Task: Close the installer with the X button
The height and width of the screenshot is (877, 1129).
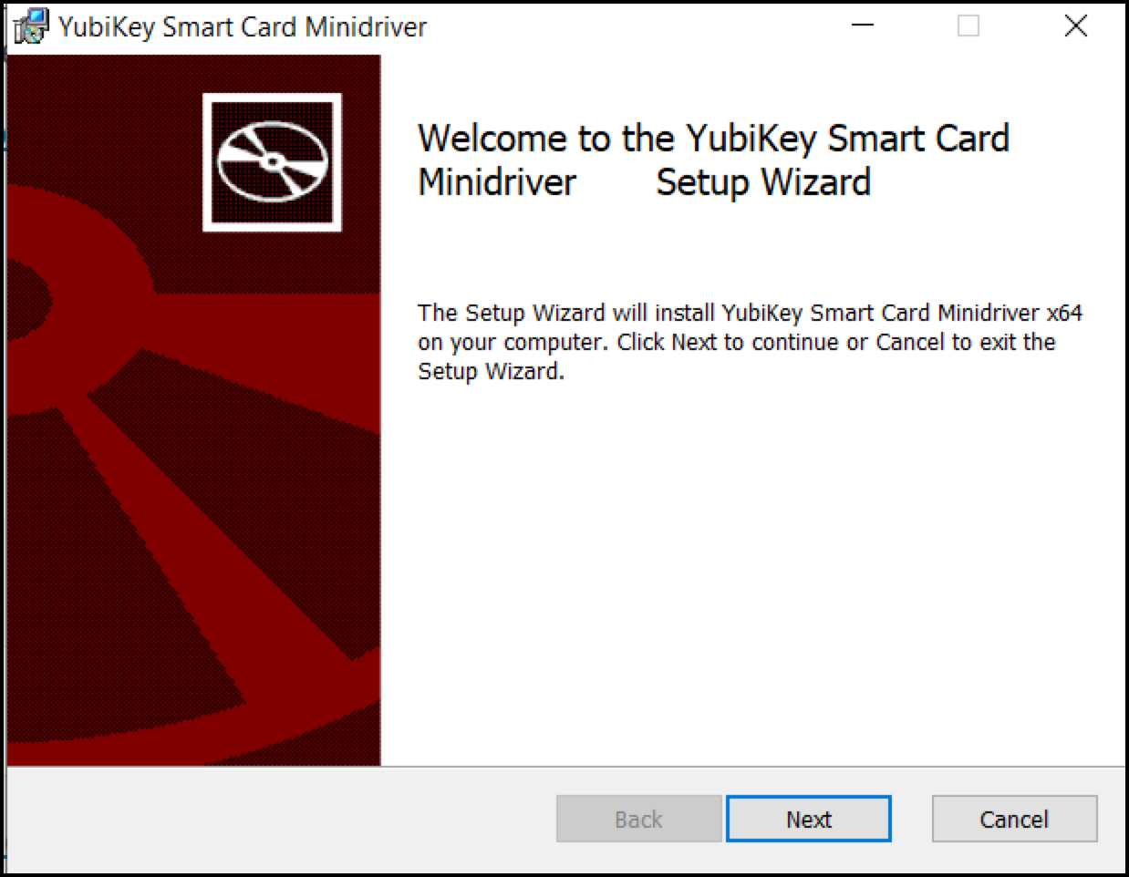Action: [1076, 26]
